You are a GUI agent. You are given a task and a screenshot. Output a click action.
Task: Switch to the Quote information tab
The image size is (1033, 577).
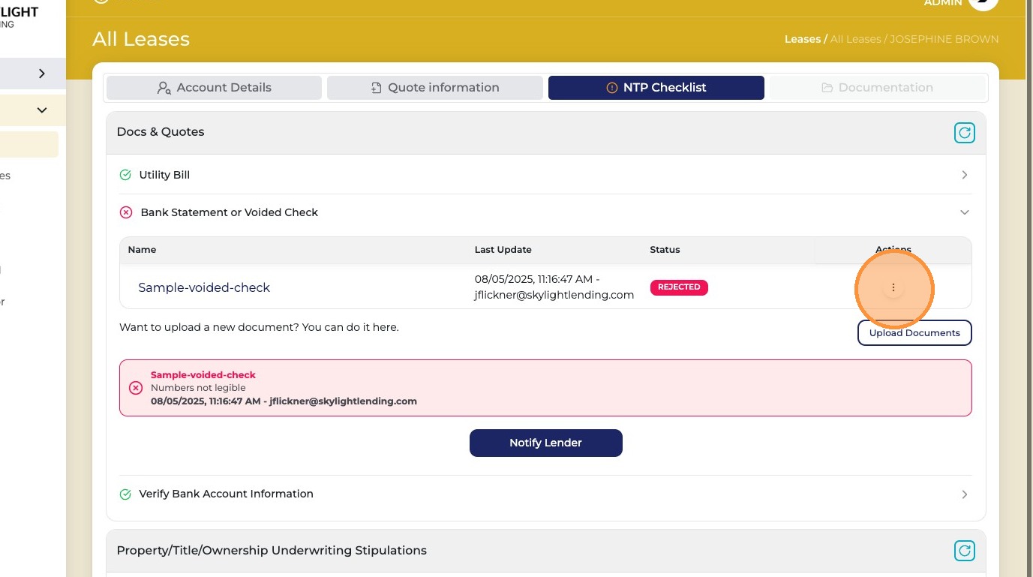click(x=435, y=88)
